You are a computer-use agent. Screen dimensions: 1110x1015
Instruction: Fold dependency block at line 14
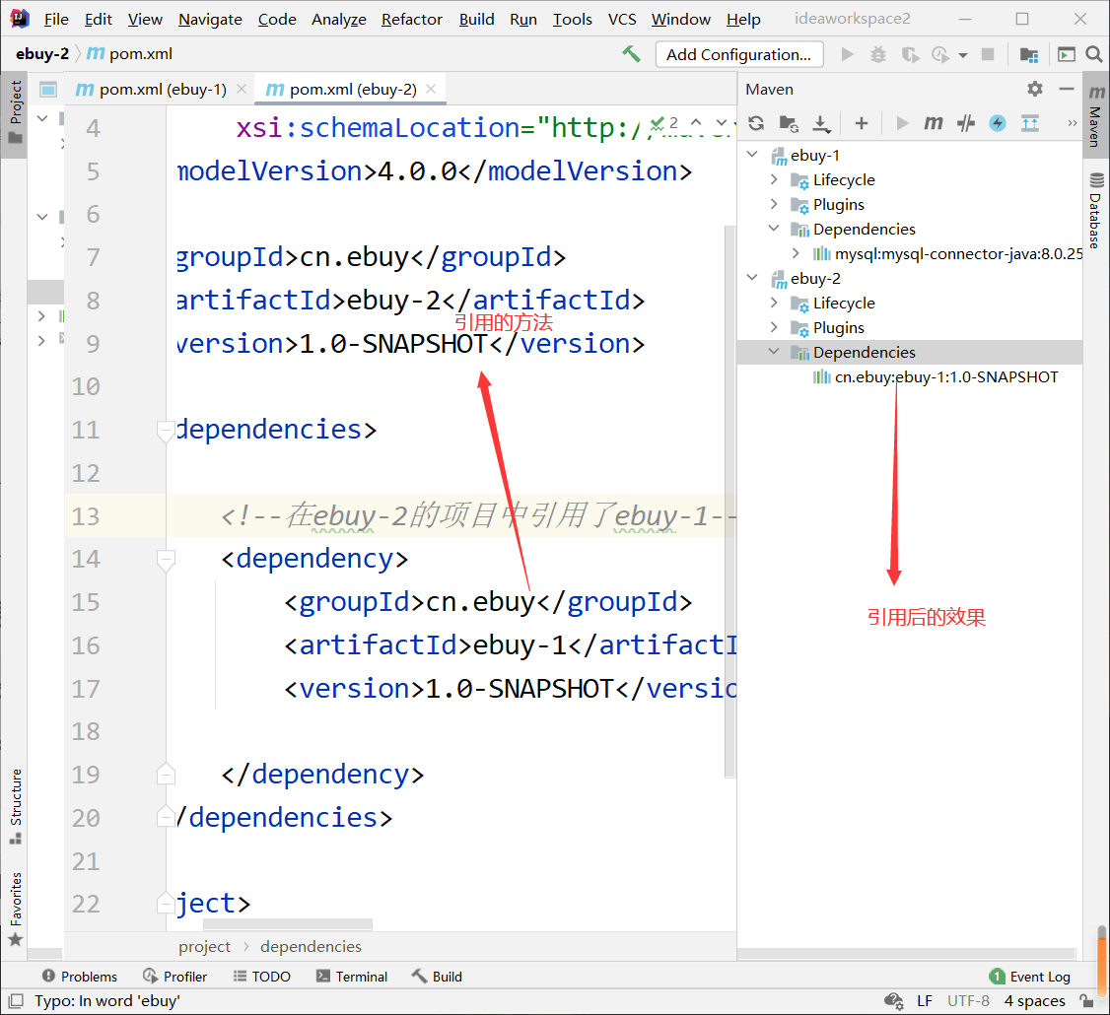pos(166,560)
